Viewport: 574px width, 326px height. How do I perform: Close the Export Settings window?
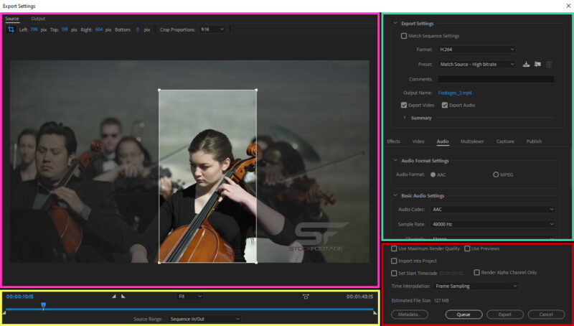568,6
